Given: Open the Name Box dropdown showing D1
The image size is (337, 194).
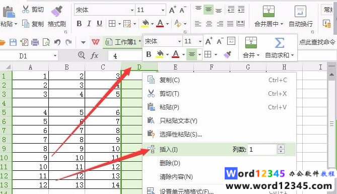Looking at the screenshot, I should coord(55,56).
